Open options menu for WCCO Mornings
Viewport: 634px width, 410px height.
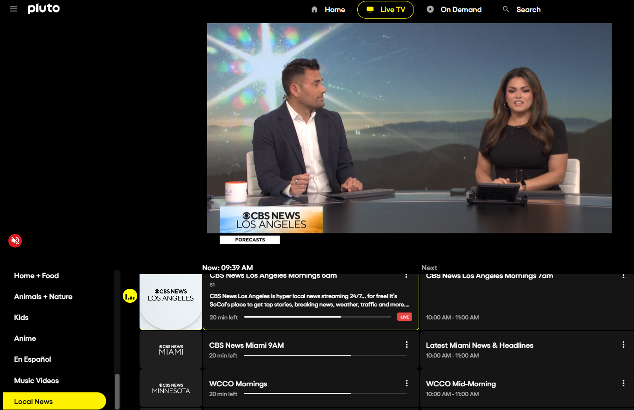407,383
